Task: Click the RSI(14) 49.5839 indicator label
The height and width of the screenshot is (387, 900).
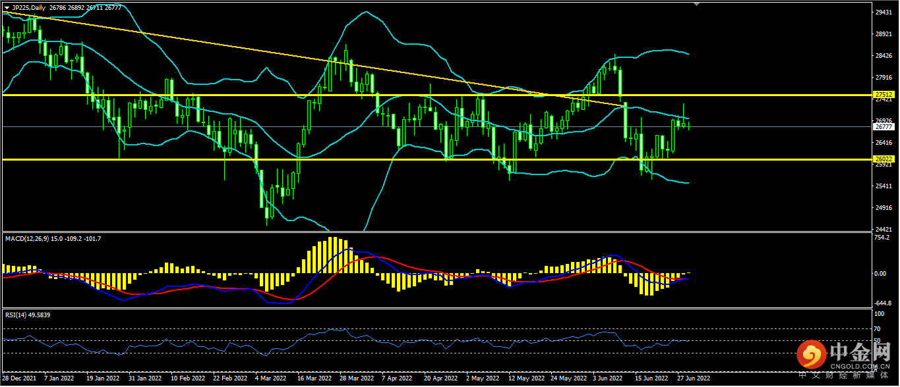Action: point(28,315)
